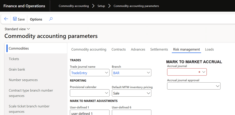This screenshot has width=235, height=115.
Task: Open Trade journal name dropdown
Action: (x=106, y=73)
